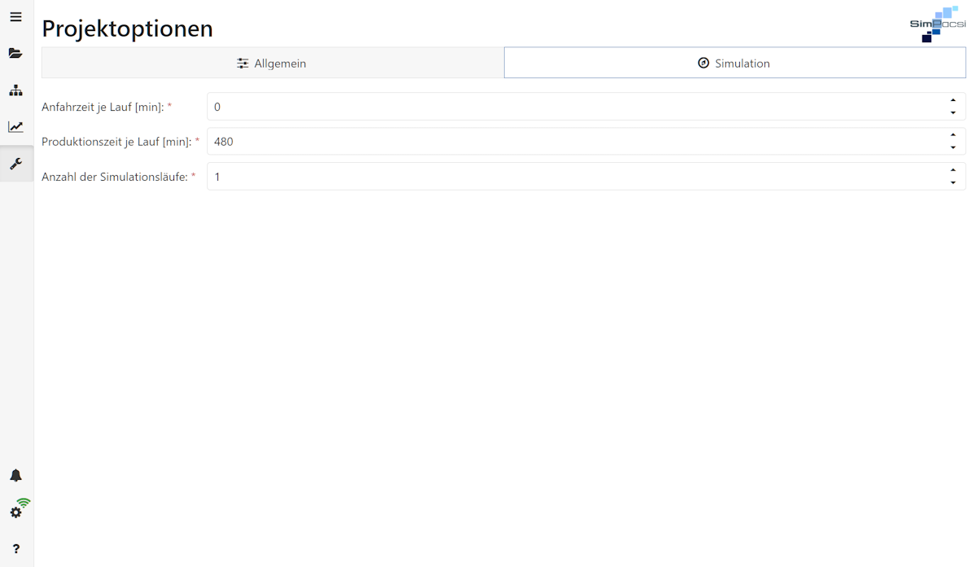
Task: Decrease Anzahl der Simulationsläufe value
Action: (952, 182)
